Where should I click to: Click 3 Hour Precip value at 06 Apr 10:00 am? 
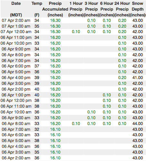coord(91,112)
